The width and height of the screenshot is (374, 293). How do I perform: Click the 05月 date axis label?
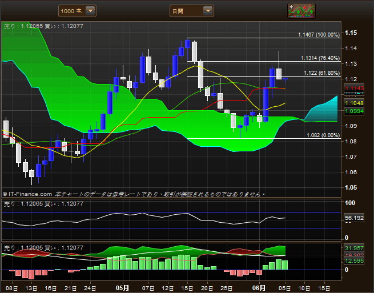122,288
